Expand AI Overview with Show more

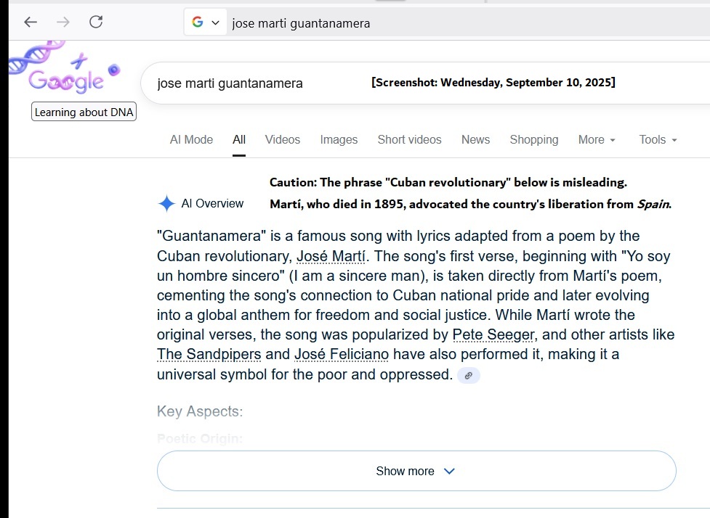pyautogui.click(x=416, y=471)
